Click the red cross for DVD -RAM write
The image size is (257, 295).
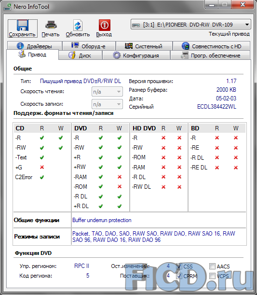coord(120,177)
